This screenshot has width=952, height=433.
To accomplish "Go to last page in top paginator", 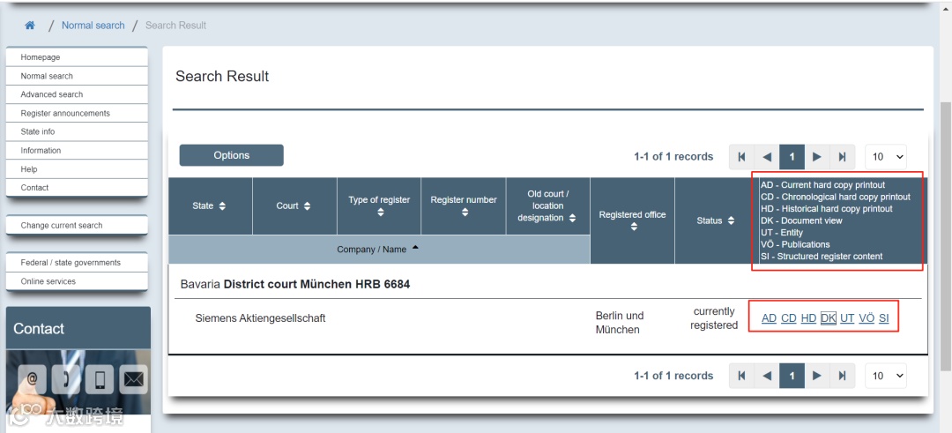I will [842, 157].
